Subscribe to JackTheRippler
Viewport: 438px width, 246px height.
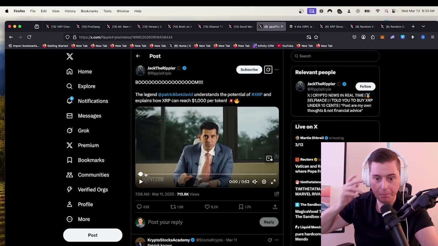point(249,69)
